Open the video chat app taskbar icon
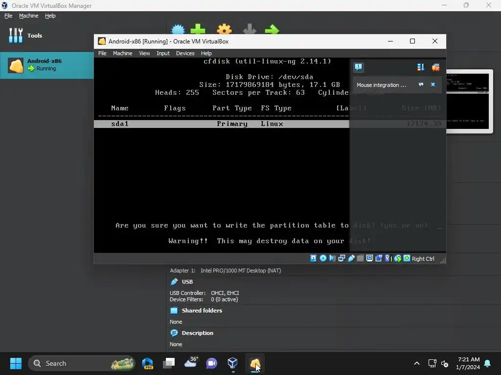 click(211, 363)
